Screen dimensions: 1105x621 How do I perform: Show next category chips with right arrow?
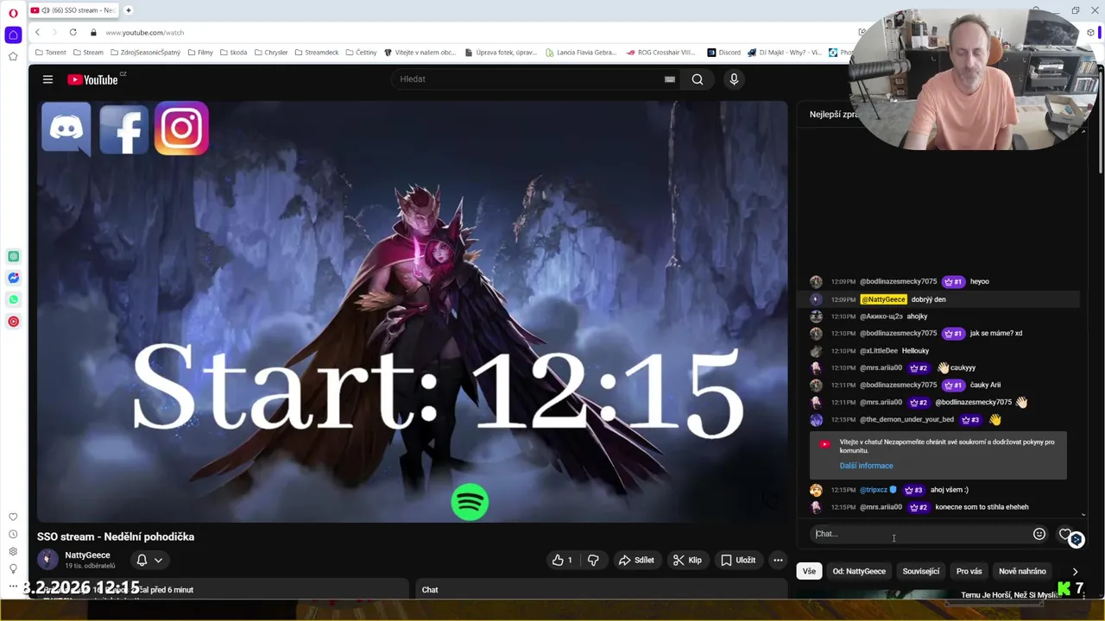[1075, 571]
